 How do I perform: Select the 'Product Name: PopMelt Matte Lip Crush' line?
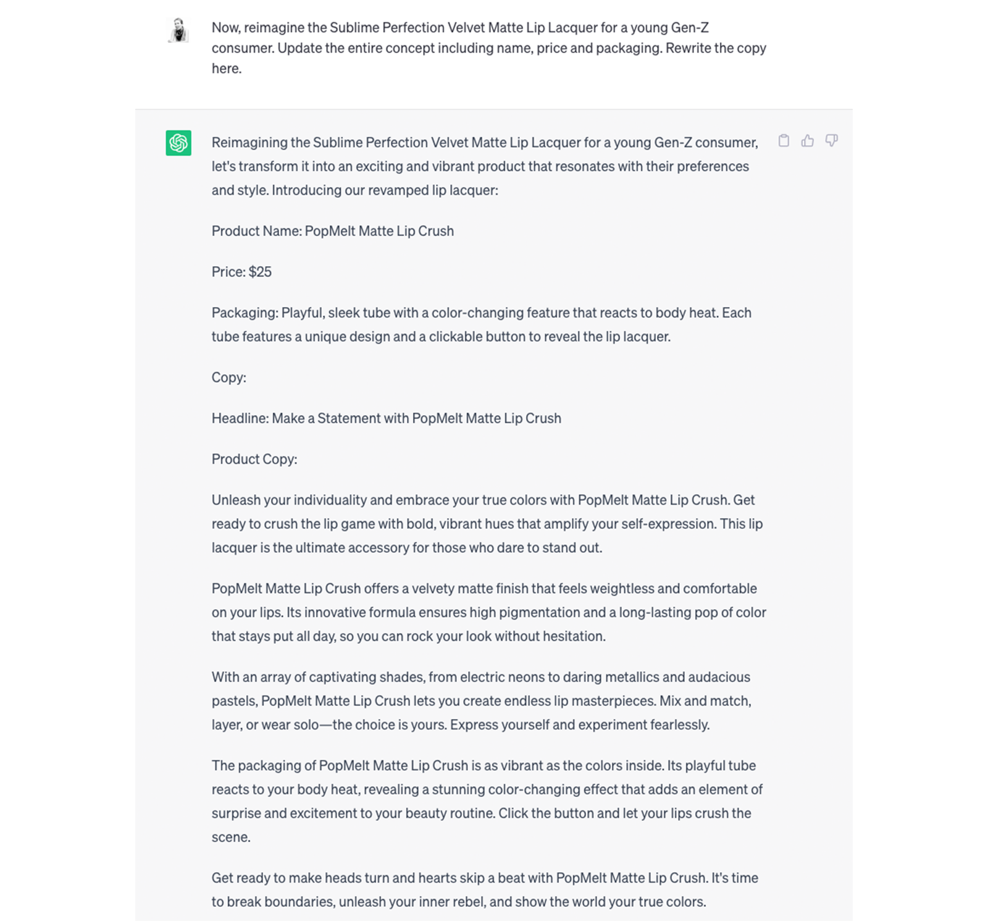(332, 231)
